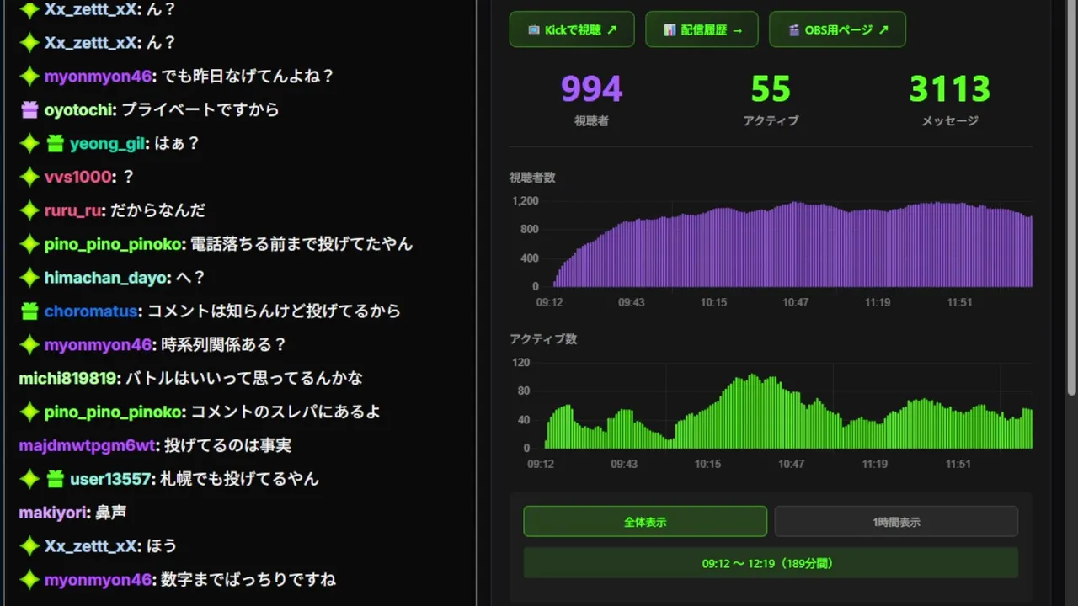Image resolution: width=1078 pixels, height=606 pixels.
Task: Click the message バトルはいいって思ってるんかな
Action: (x=243, y=379)
